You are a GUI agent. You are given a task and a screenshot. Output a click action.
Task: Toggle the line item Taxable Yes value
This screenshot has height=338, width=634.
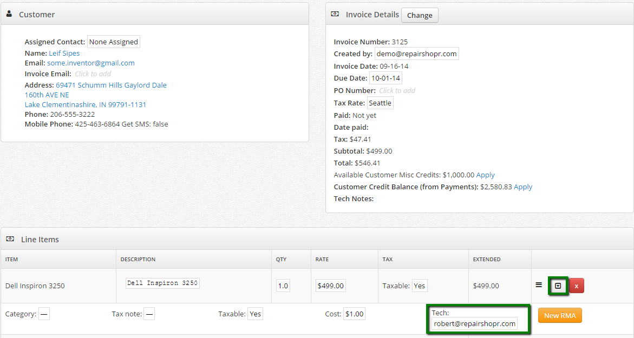pyautogui.click(x=419, y=286)
